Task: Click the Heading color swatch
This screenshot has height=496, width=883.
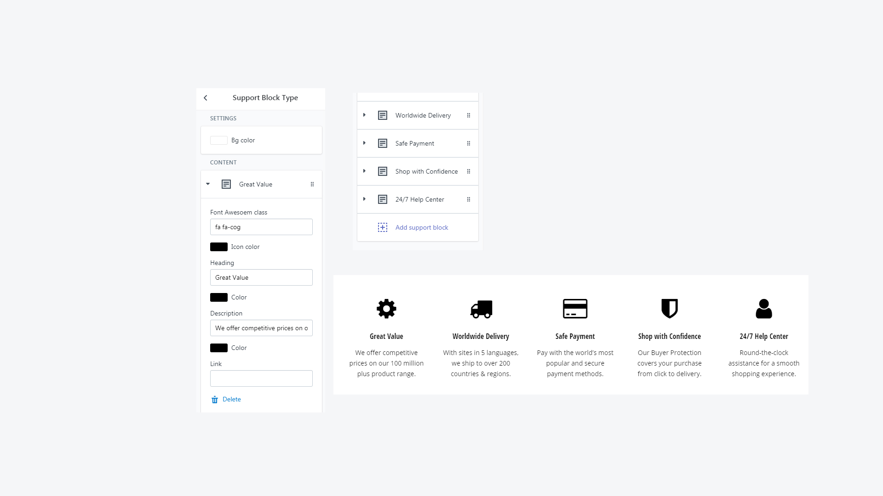Action: 219,297
